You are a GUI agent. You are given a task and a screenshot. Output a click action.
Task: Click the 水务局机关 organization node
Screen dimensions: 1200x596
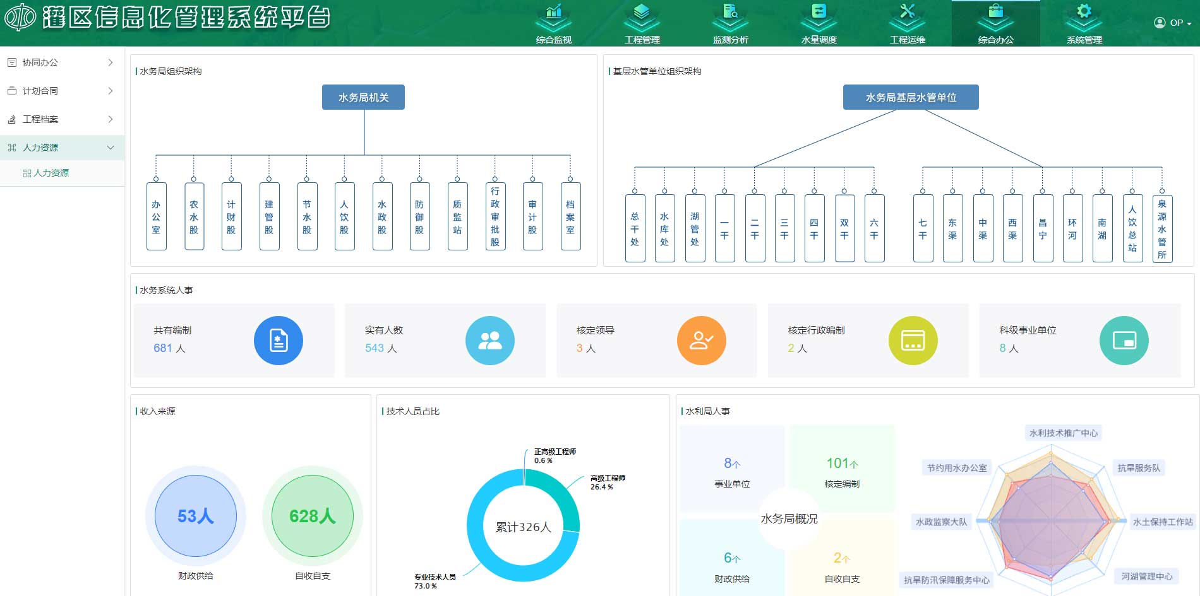pyautogui.click(x=363, y=97)
